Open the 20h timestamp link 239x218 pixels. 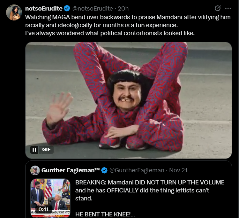[x=123, y=9]
